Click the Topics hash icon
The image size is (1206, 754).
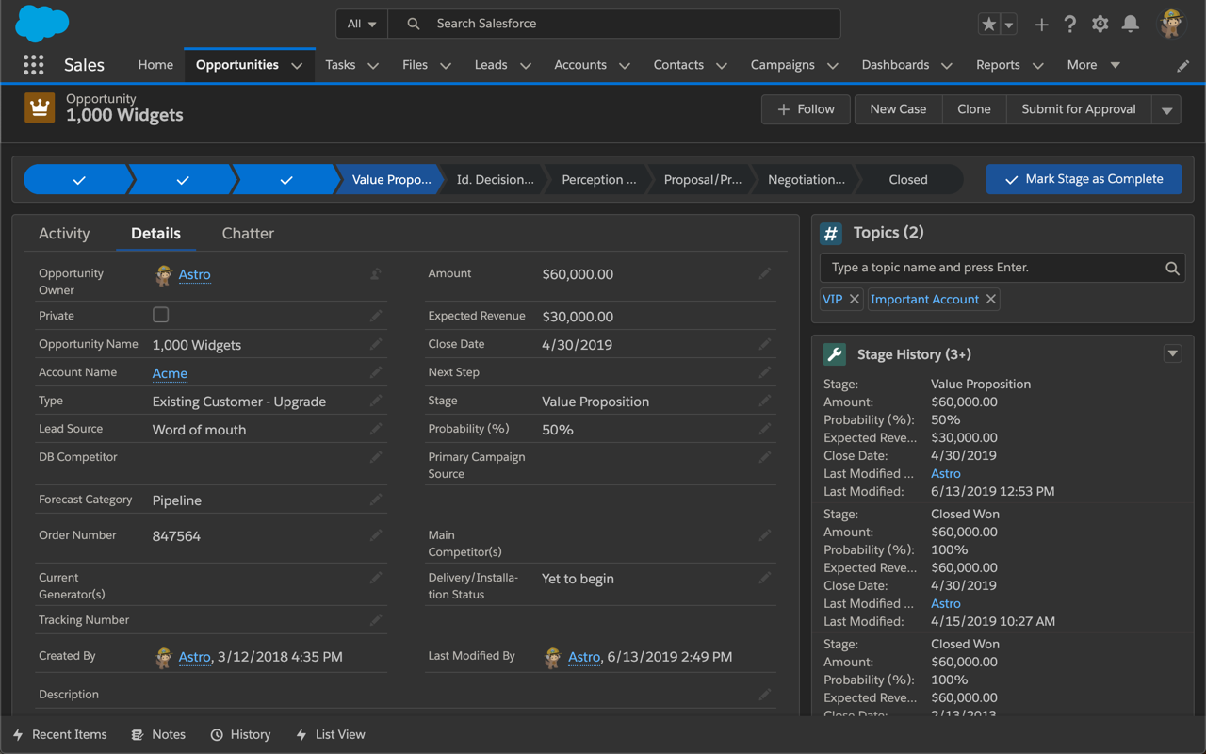click(830, 233)
